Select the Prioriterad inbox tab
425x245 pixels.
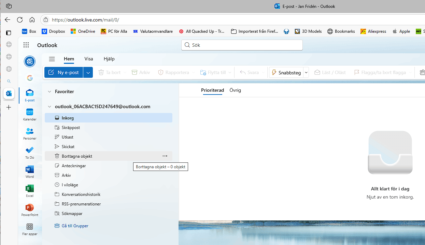coord(212,90)
